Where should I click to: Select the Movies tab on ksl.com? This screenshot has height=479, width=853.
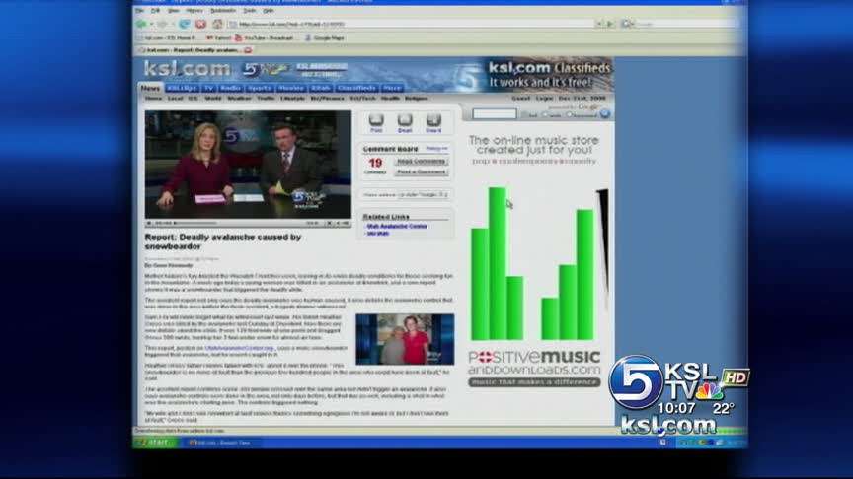point(291,88)
